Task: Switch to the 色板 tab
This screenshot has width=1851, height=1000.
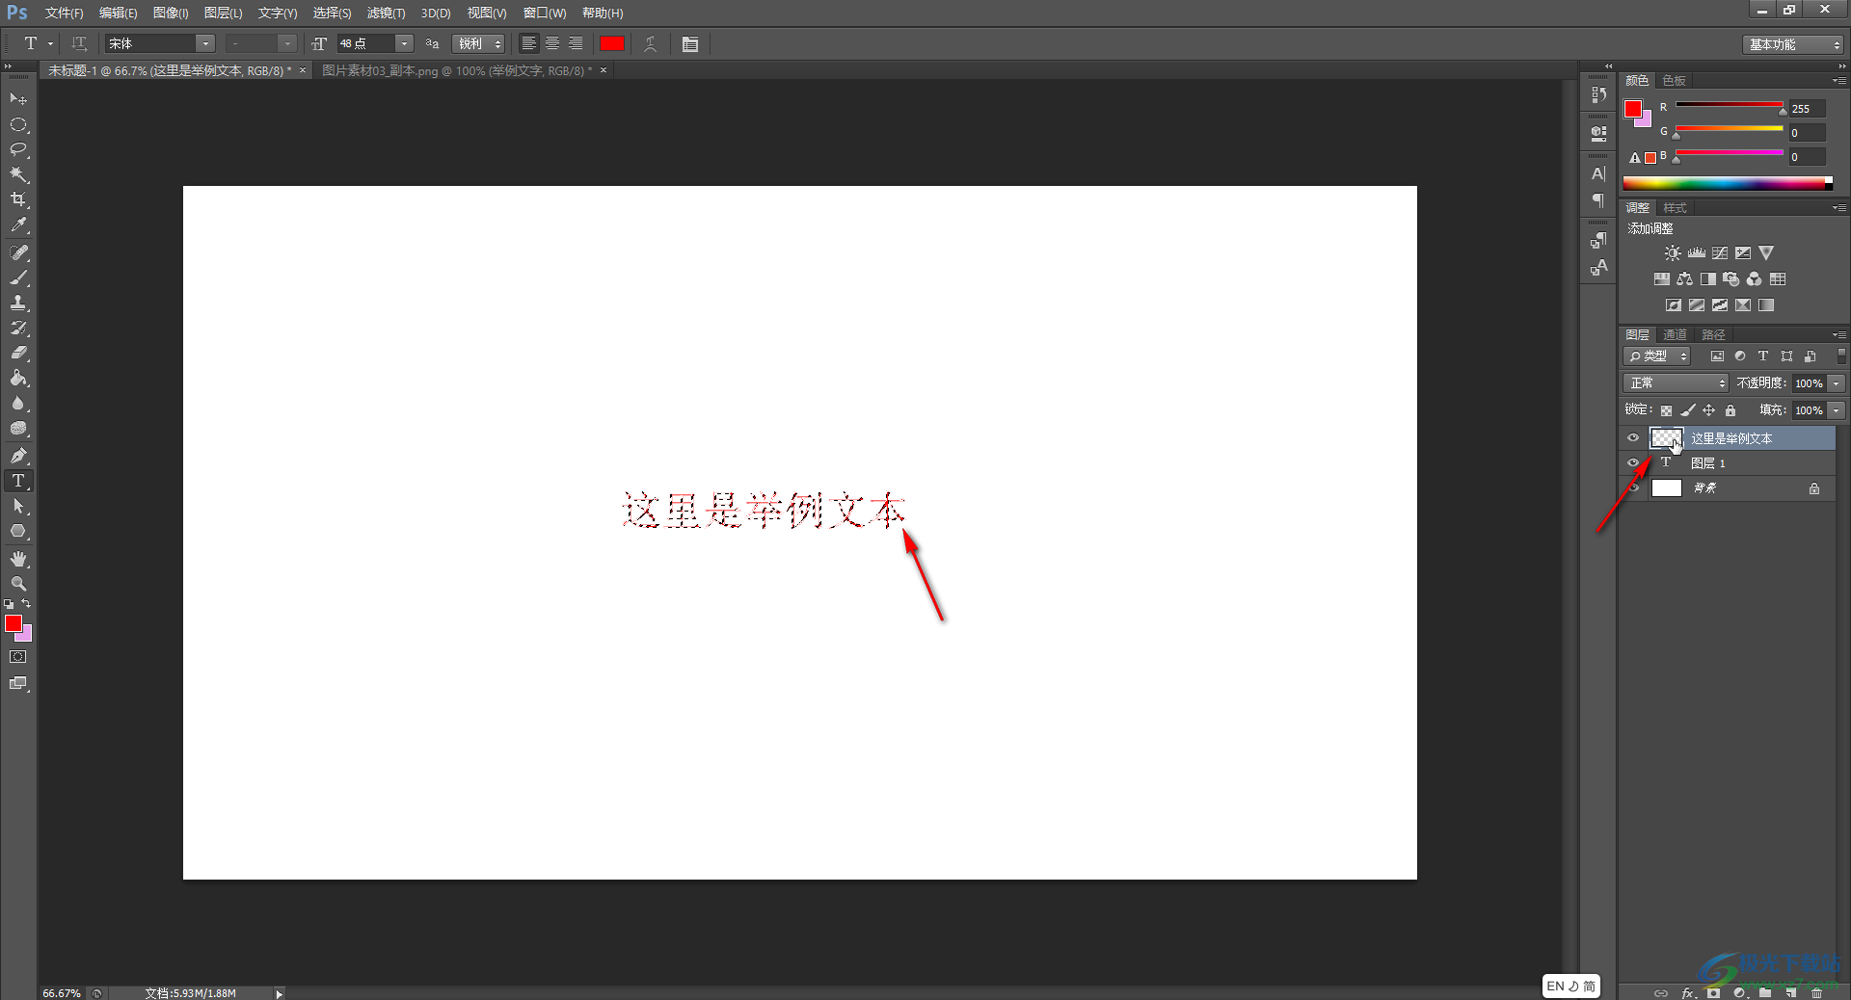Action: [x=1675, y=81]
